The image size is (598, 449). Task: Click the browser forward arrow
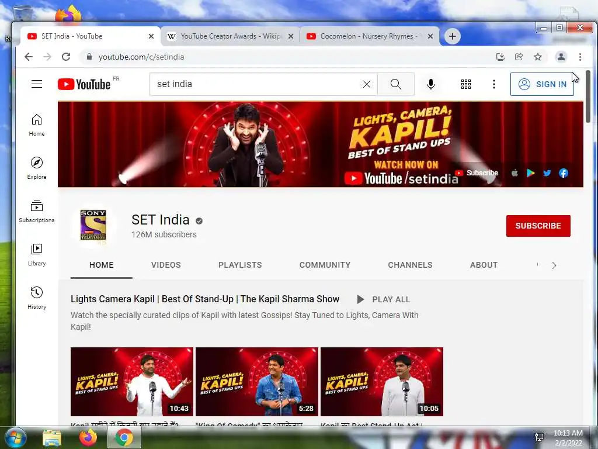[x=47, y=57]
